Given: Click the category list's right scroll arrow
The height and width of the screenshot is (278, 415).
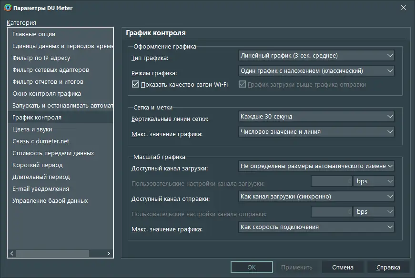Looking at the screenshot, I should (x=109, y=254).
